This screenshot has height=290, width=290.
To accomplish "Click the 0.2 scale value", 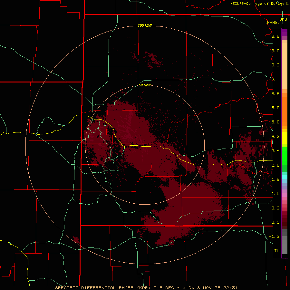I will pos(275,208).
